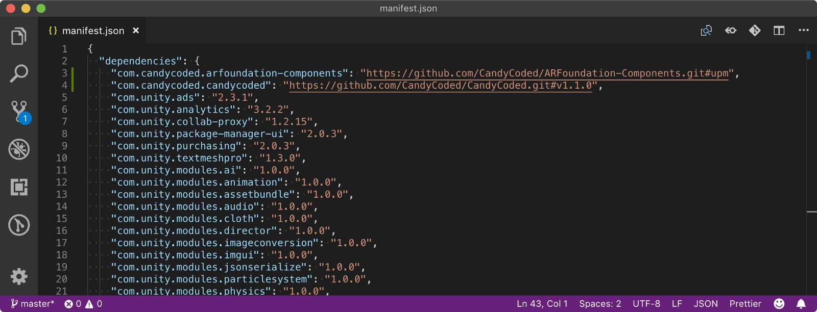This screenshot has width=817, height=312.
Task: Click the git diamond compare icon
Action: [755, 31]
